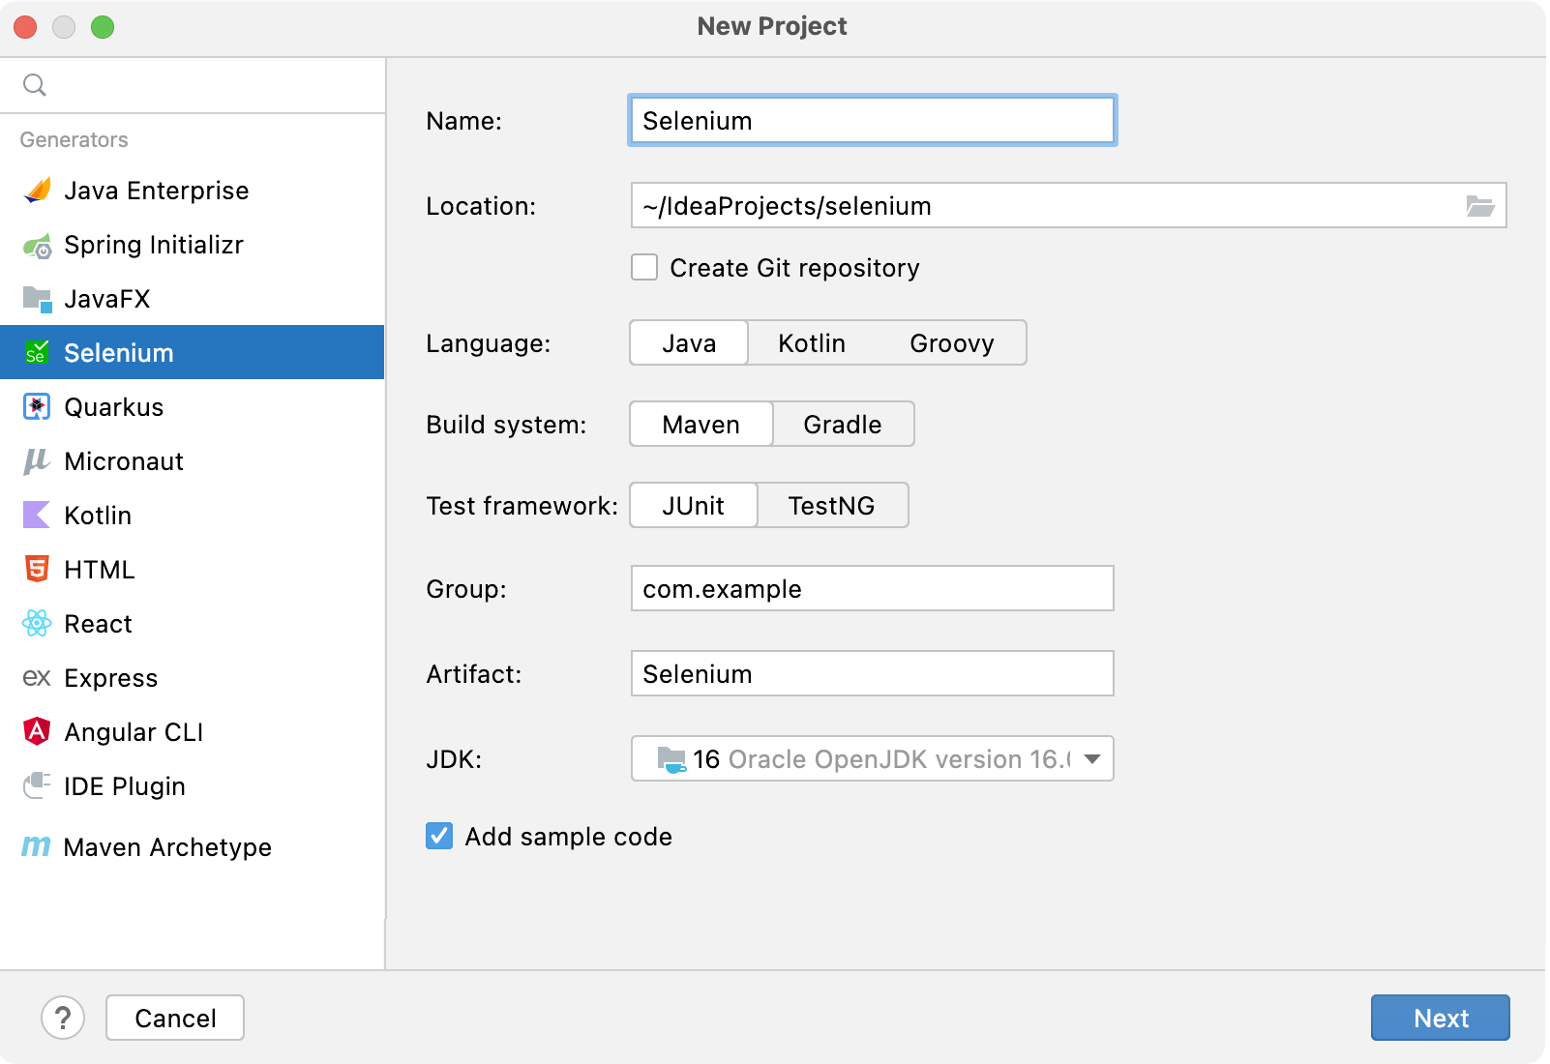Focus the Name input field

click(x=873, y=121)
